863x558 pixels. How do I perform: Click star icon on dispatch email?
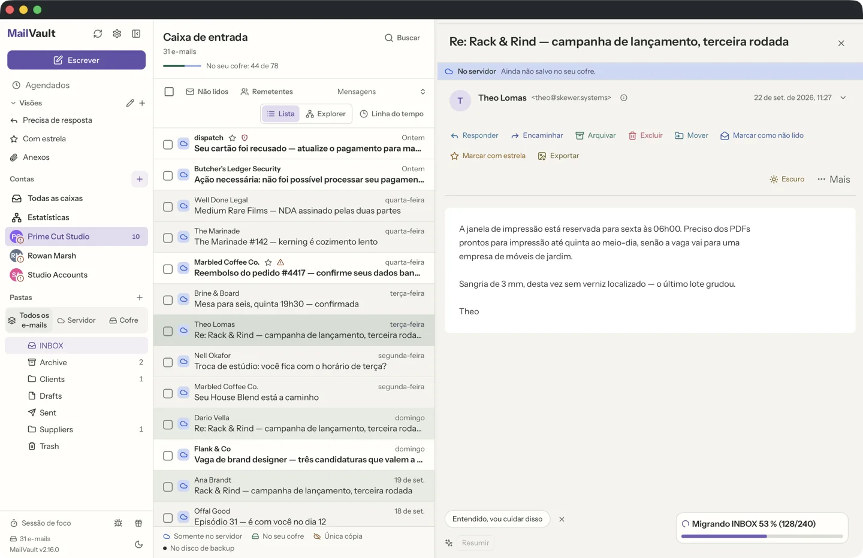233,138
